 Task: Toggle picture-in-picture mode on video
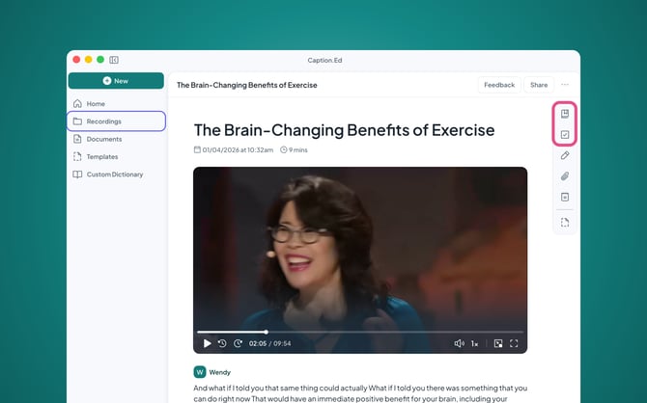pos(498,343)
